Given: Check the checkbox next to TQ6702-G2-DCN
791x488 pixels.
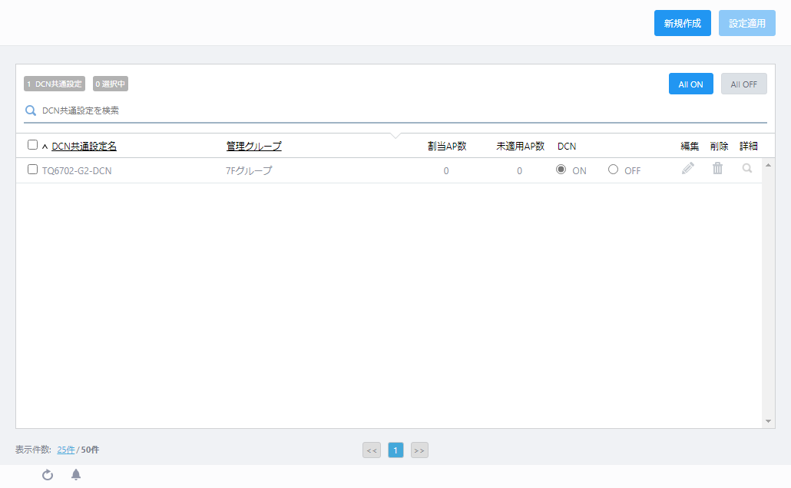Looking at the screenshot, I should point(32,170).
